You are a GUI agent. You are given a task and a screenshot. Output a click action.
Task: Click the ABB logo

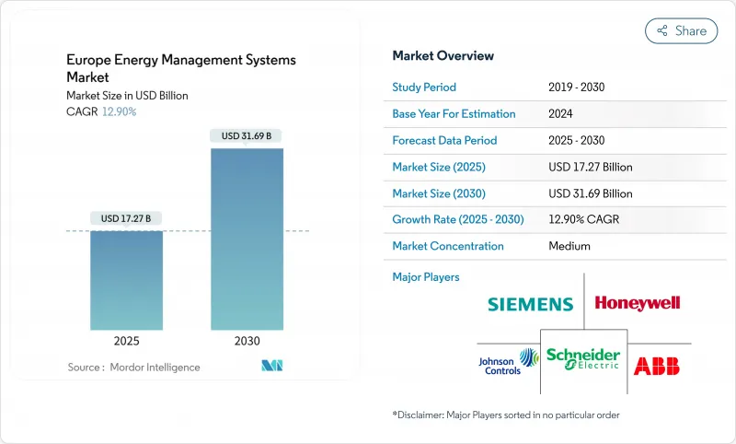tap(657, 365)
